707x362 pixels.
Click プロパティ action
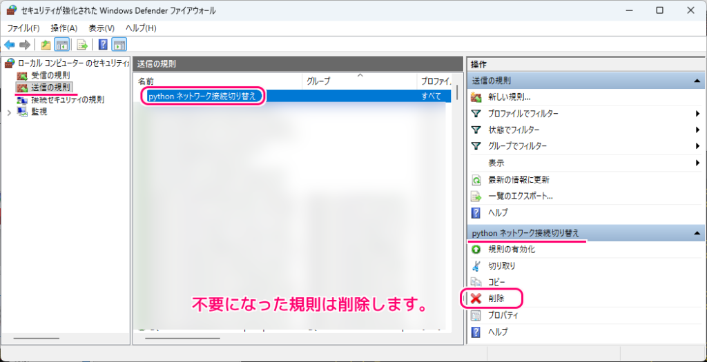503,316
